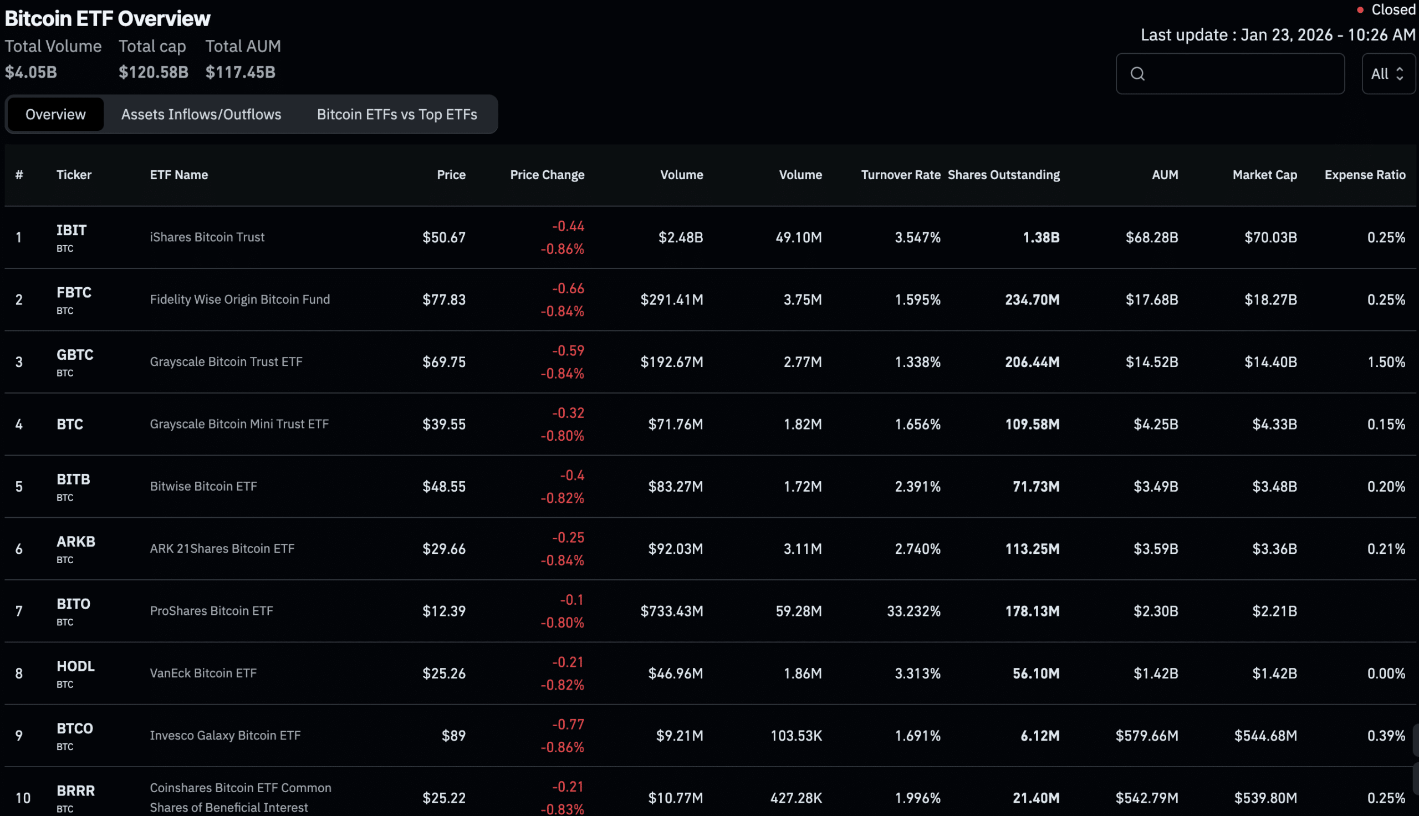Open the BITO ticker entry
The image size is (1419, 816).
73,604
